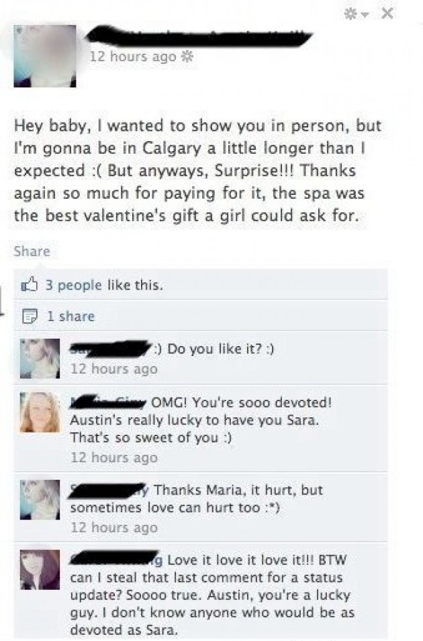This screenshot has width=423, height=641.
Task: Open avatar of 'Do you like it?' commenter
Action: tap(40, 359)
